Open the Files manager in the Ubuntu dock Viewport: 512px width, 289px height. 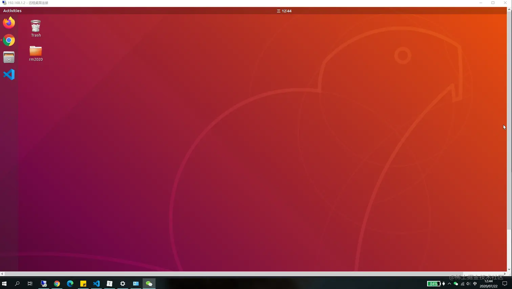click(9, 57)
